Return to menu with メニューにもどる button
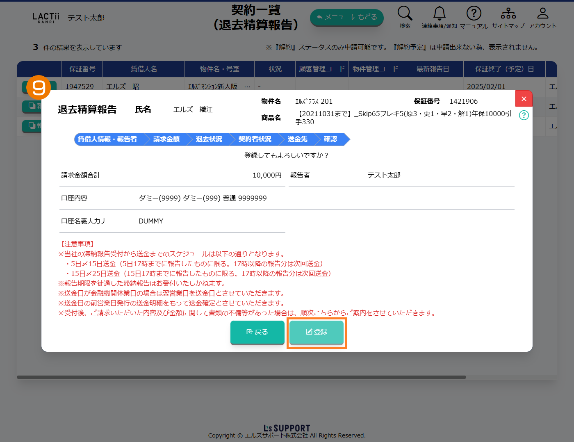The image size is (574, 442). (346, 17)
